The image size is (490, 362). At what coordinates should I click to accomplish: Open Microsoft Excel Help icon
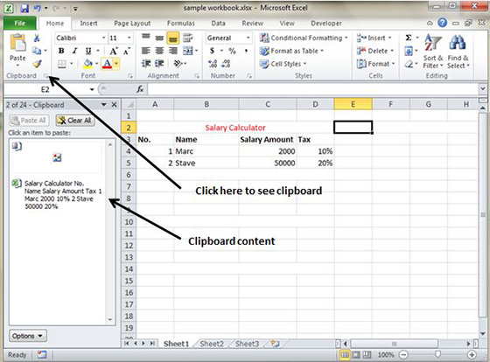click(442, 23)
